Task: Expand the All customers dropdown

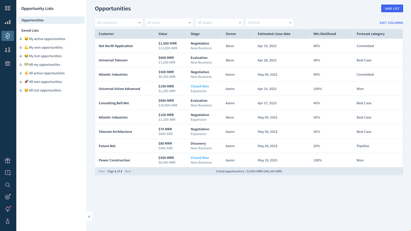Action: tap(119, 23)
